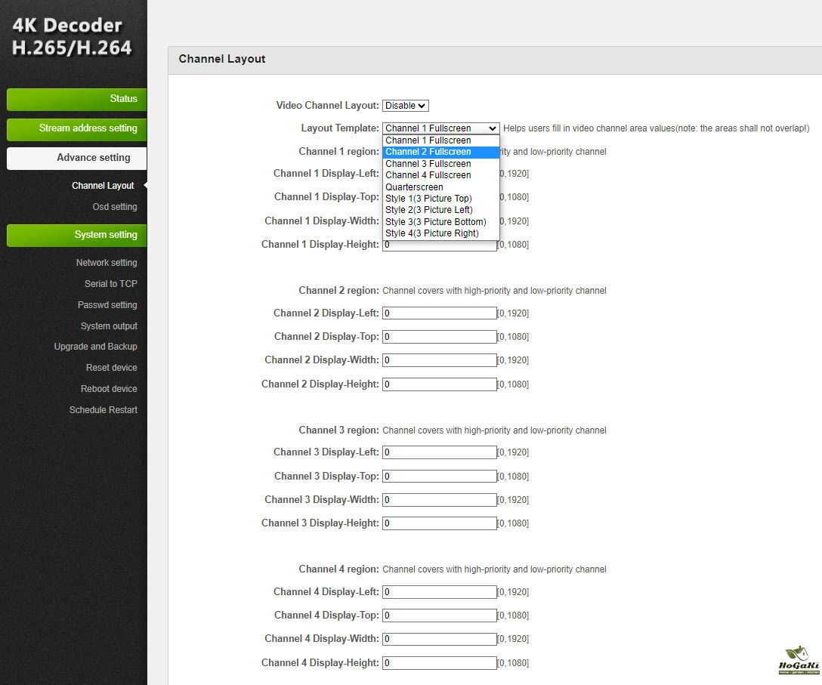The width and height of the screenshot is (822, 685).
Task: Open Network setting page
Action: [x=107, y=263]
